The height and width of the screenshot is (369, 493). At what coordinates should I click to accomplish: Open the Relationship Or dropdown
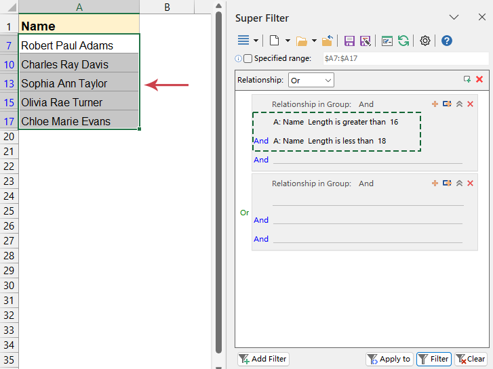click(x=311, y=81)
